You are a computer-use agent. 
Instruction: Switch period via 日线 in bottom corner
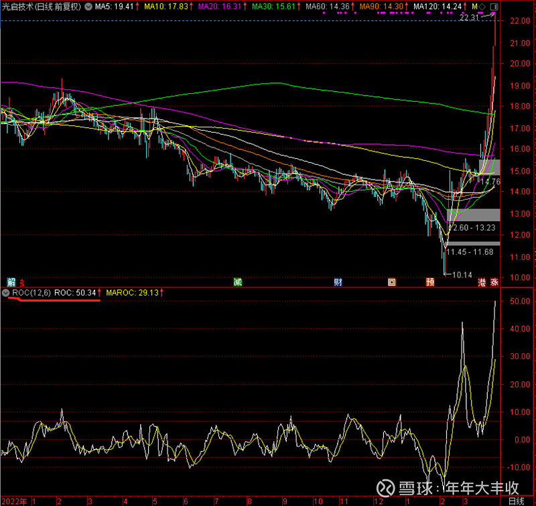pyautogui.click(x=516, y=501)
